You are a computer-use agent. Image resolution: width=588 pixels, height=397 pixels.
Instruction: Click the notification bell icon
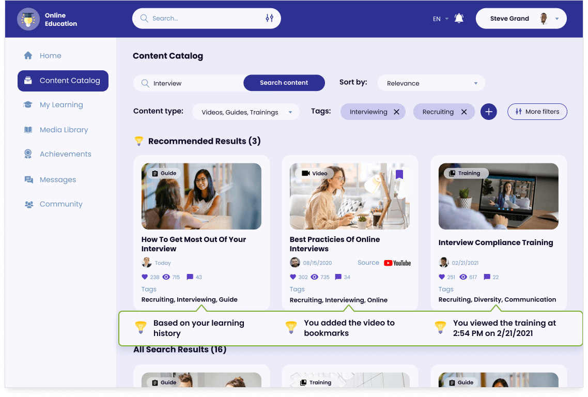(458, 19)
